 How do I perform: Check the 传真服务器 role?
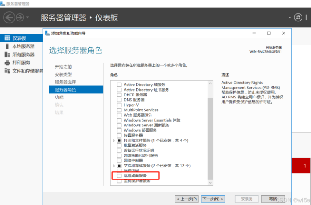point(119,135)
